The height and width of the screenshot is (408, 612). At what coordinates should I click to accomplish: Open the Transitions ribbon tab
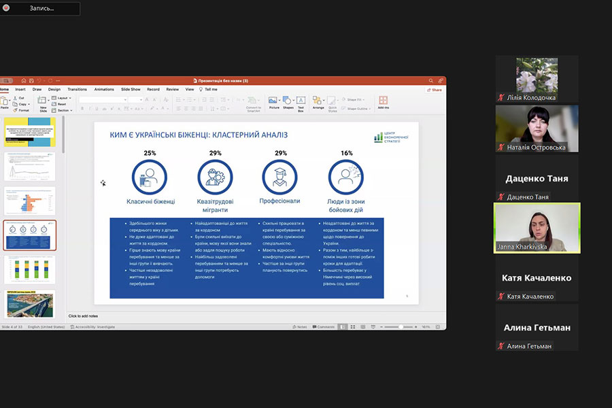tap(77, 89)
